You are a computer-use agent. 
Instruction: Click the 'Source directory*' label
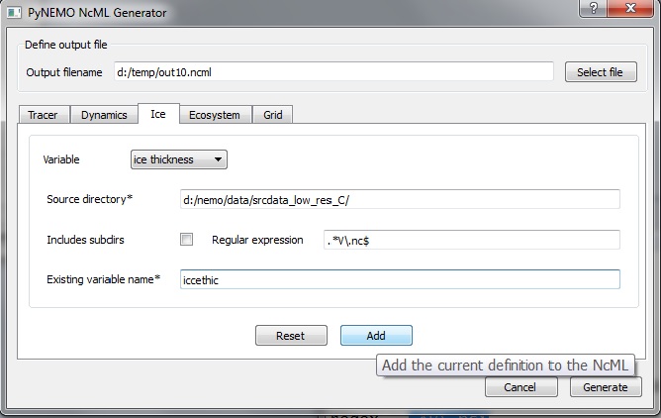[89, 199]
